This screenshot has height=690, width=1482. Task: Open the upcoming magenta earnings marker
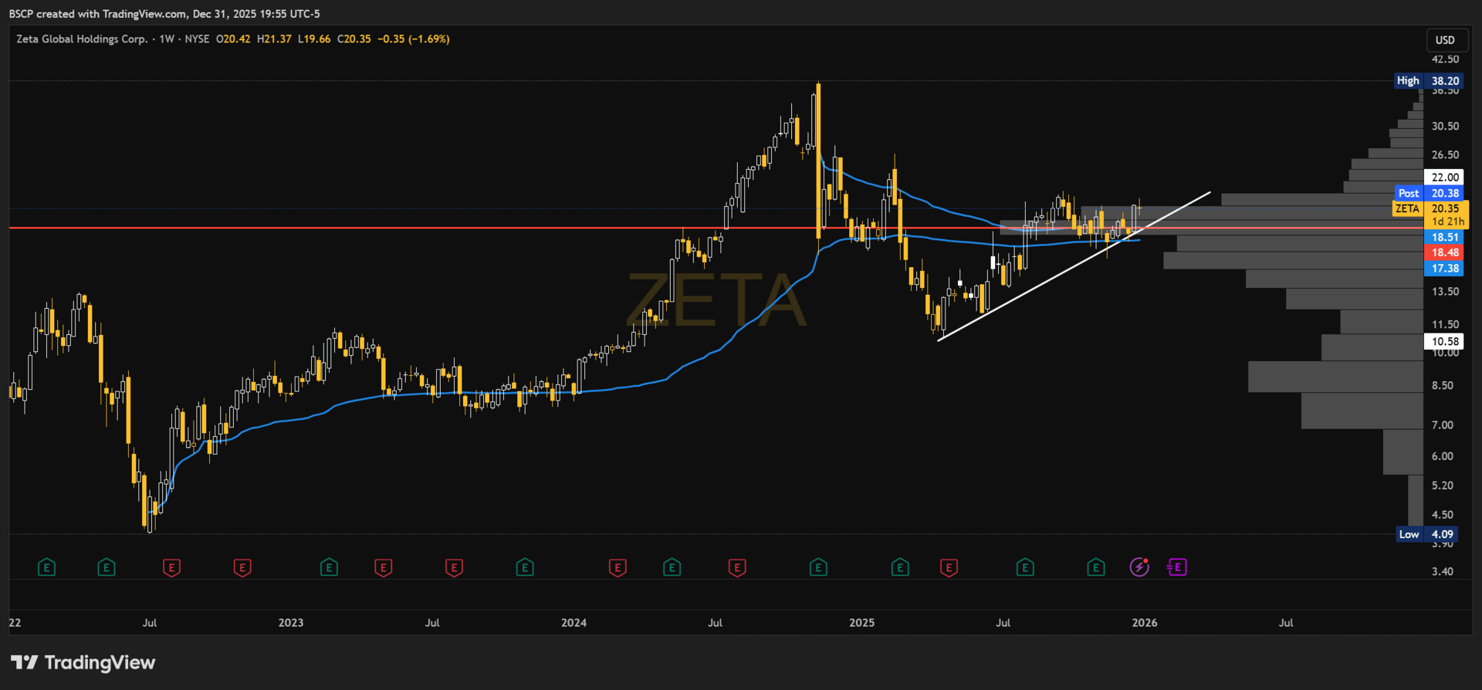1176,567
